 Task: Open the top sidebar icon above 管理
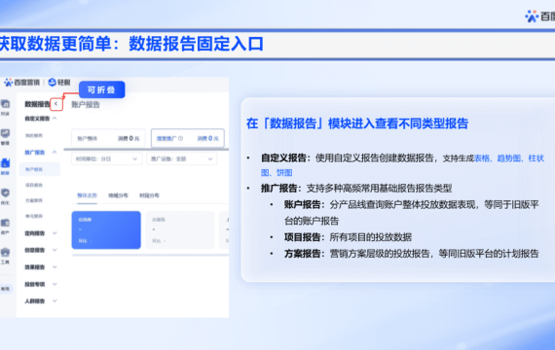[x=5, y=104]
